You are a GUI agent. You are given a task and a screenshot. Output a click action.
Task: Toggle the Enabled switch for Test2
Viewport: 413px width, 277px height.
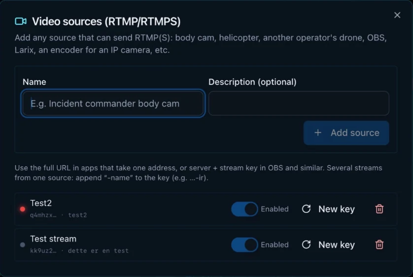[244, 209]
